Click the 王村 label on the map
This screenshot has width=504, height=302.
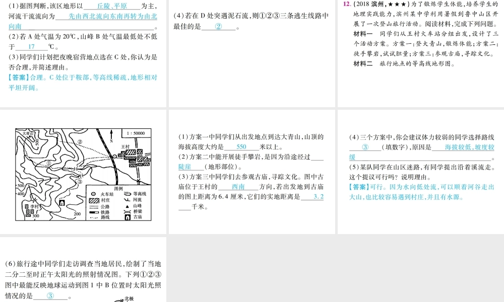[125, 146]
